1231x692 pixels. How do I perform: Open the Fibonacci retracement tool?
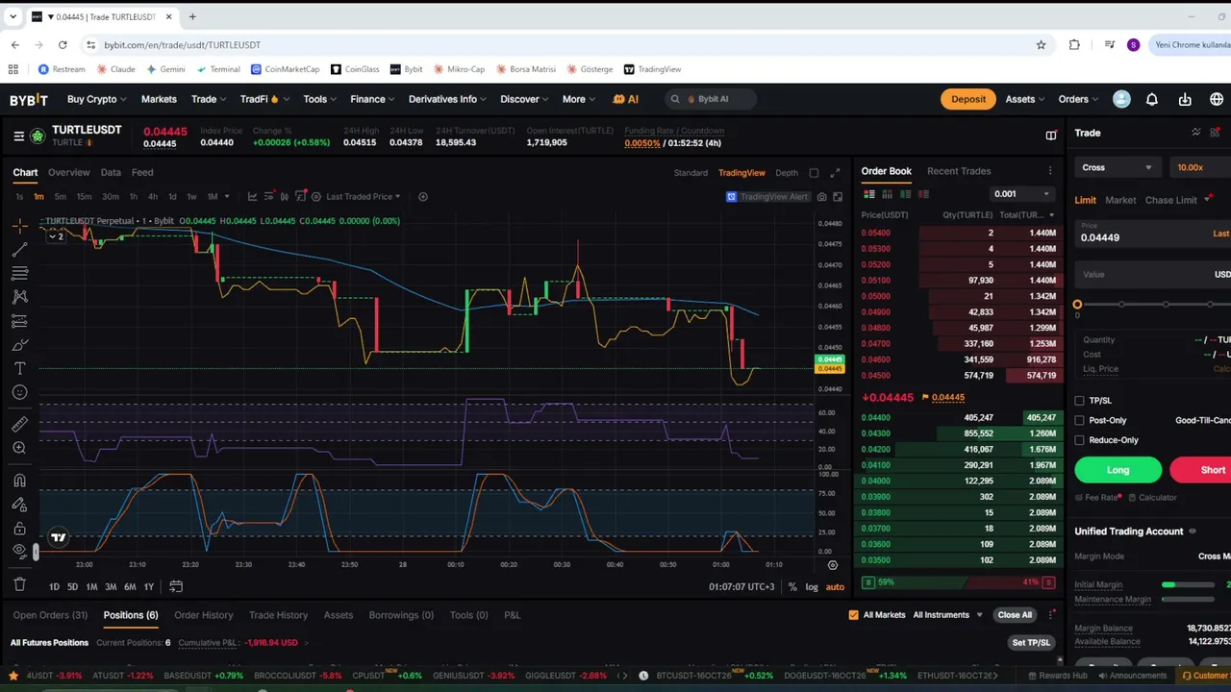click(19, 274)
